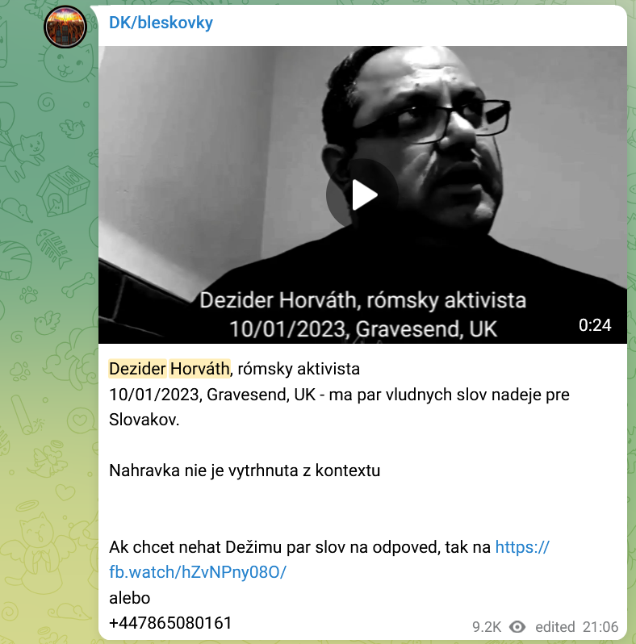The height and width of the screenshot is (644, 636).
Task: Click the phone number +447865080161
Action: point(170,623)
